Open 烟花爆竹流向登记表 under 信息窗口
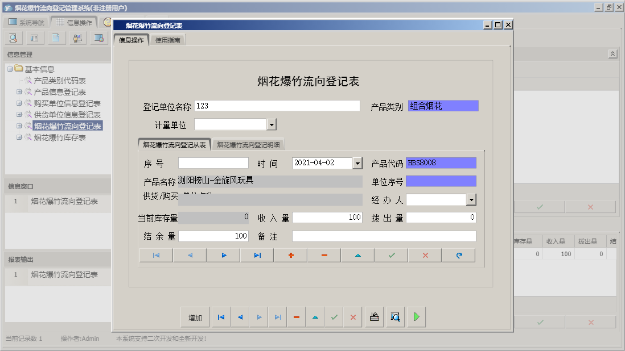Image resolution: width=625 pixels, height=351 pixels. (64, 201)
